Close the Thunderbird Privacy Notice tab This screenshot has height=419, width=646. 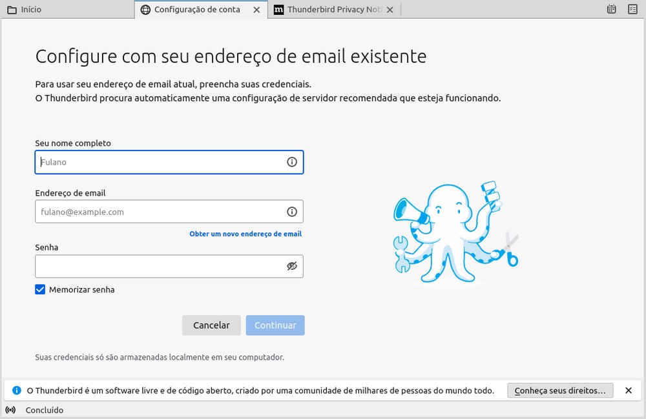click(390, 10)
